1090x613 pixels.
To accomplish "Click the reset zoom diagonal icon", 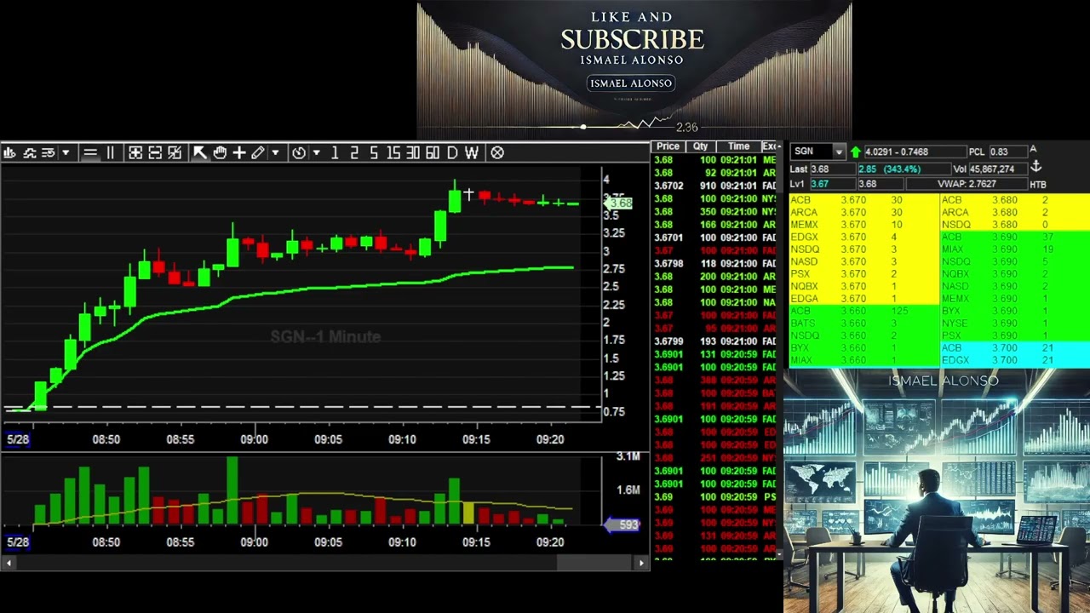I will tap(175, 152).
